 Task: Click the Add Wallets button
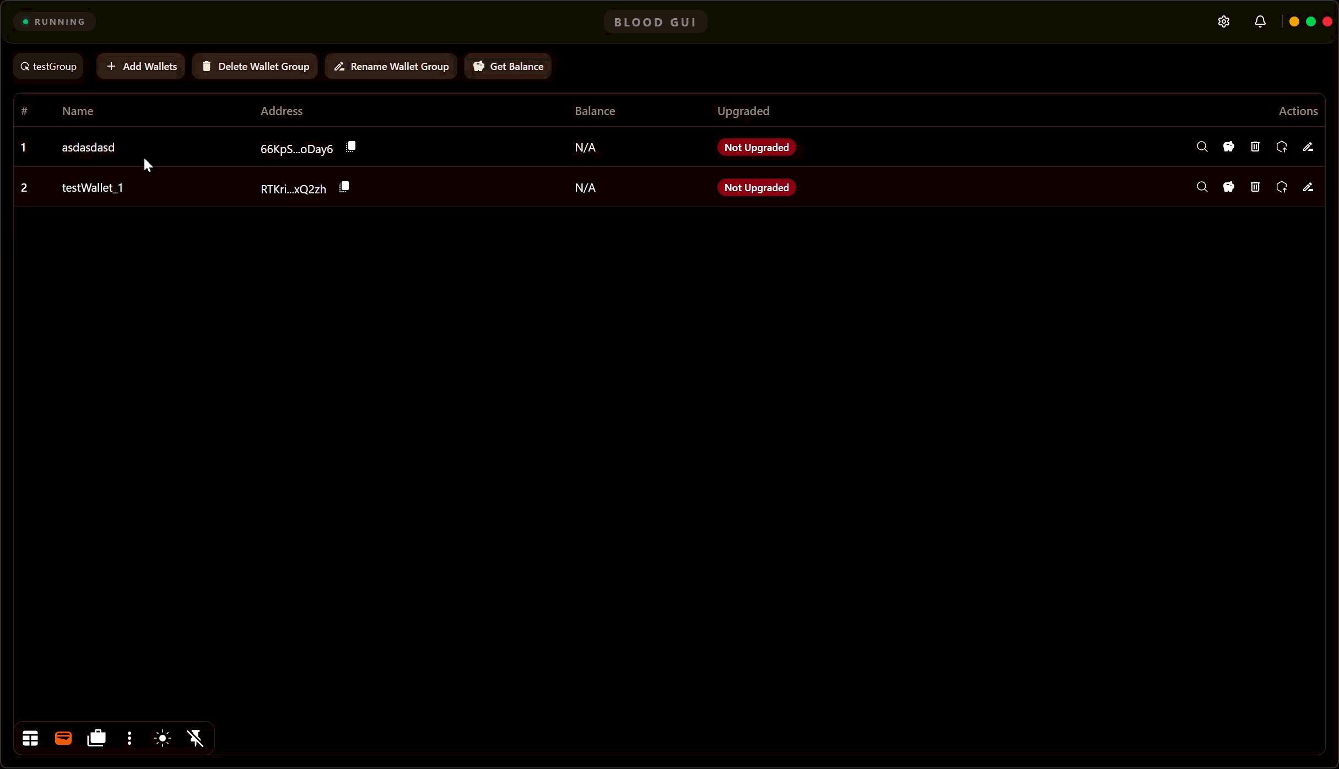pyautogui.click(x=141, y=66)
